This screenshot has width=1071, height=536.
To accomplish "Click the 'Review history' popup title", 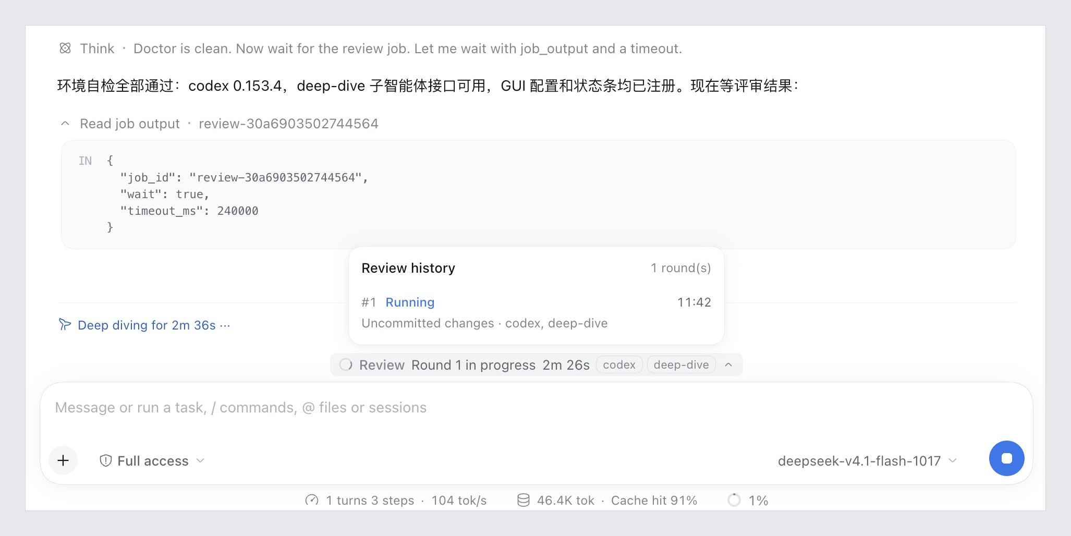I will 408,268.
